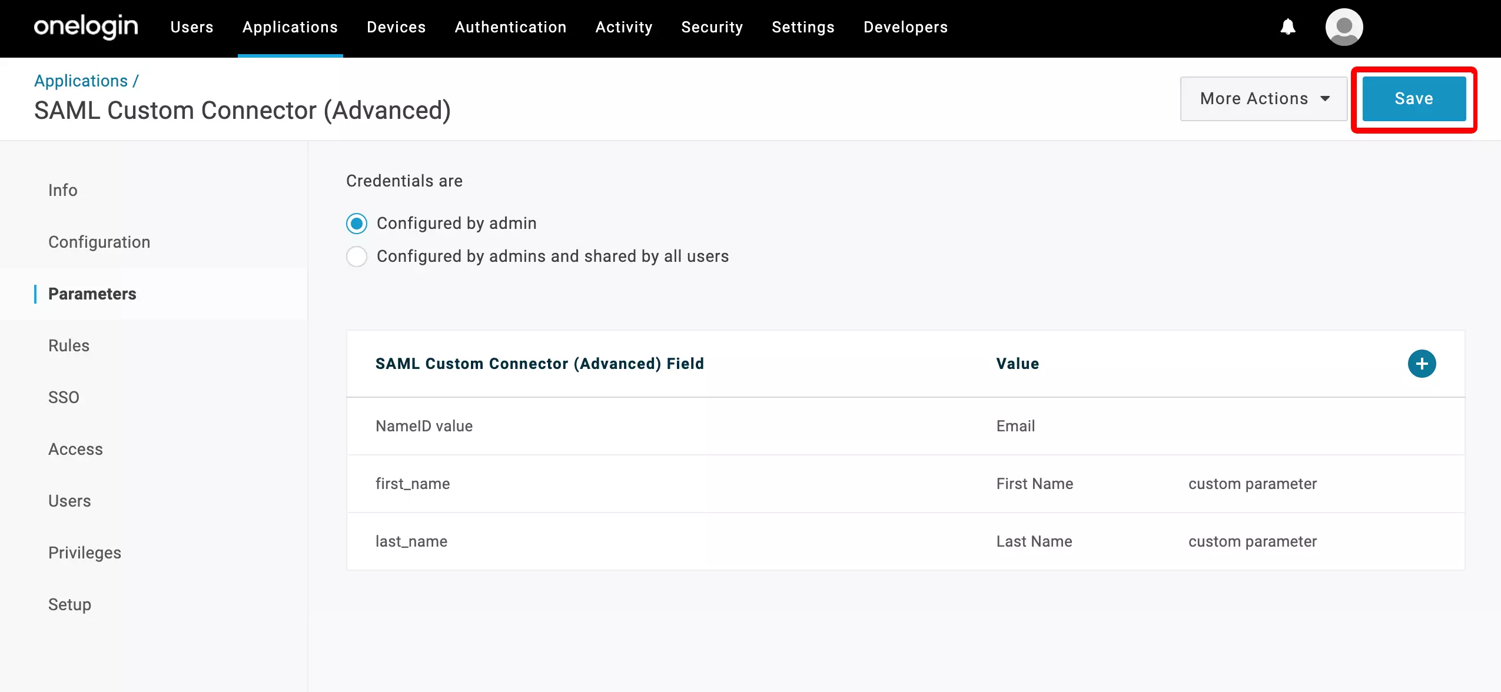Open the Authentication top menu
This screenshot has width=1501, height=692.
pos(510,27)
